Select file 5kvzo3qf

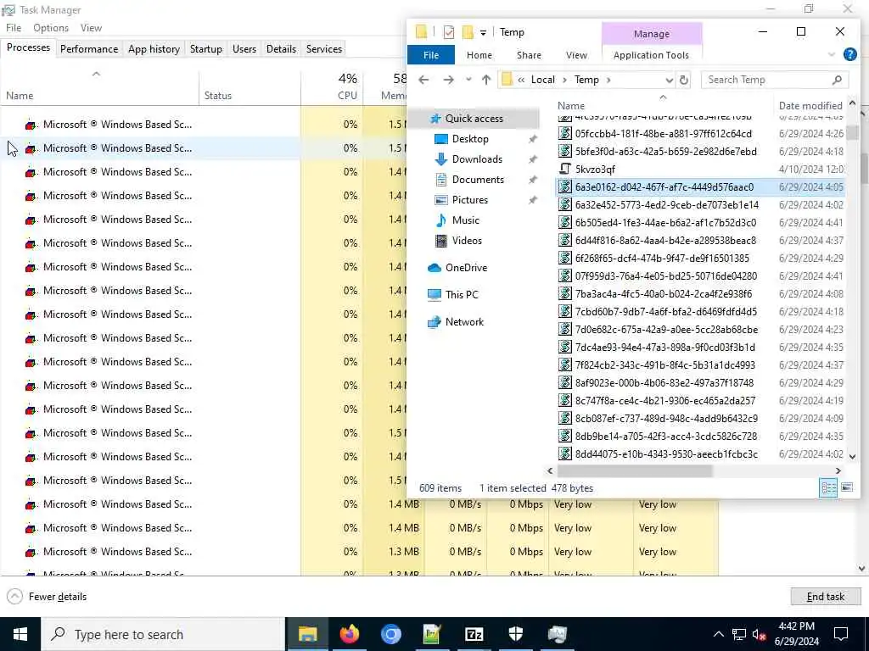coord(595,170)
